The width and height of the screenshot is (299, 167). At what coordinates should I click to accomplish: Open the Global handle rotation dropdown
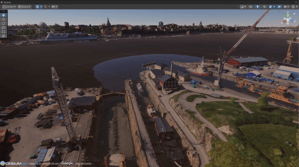pos(24,7)
